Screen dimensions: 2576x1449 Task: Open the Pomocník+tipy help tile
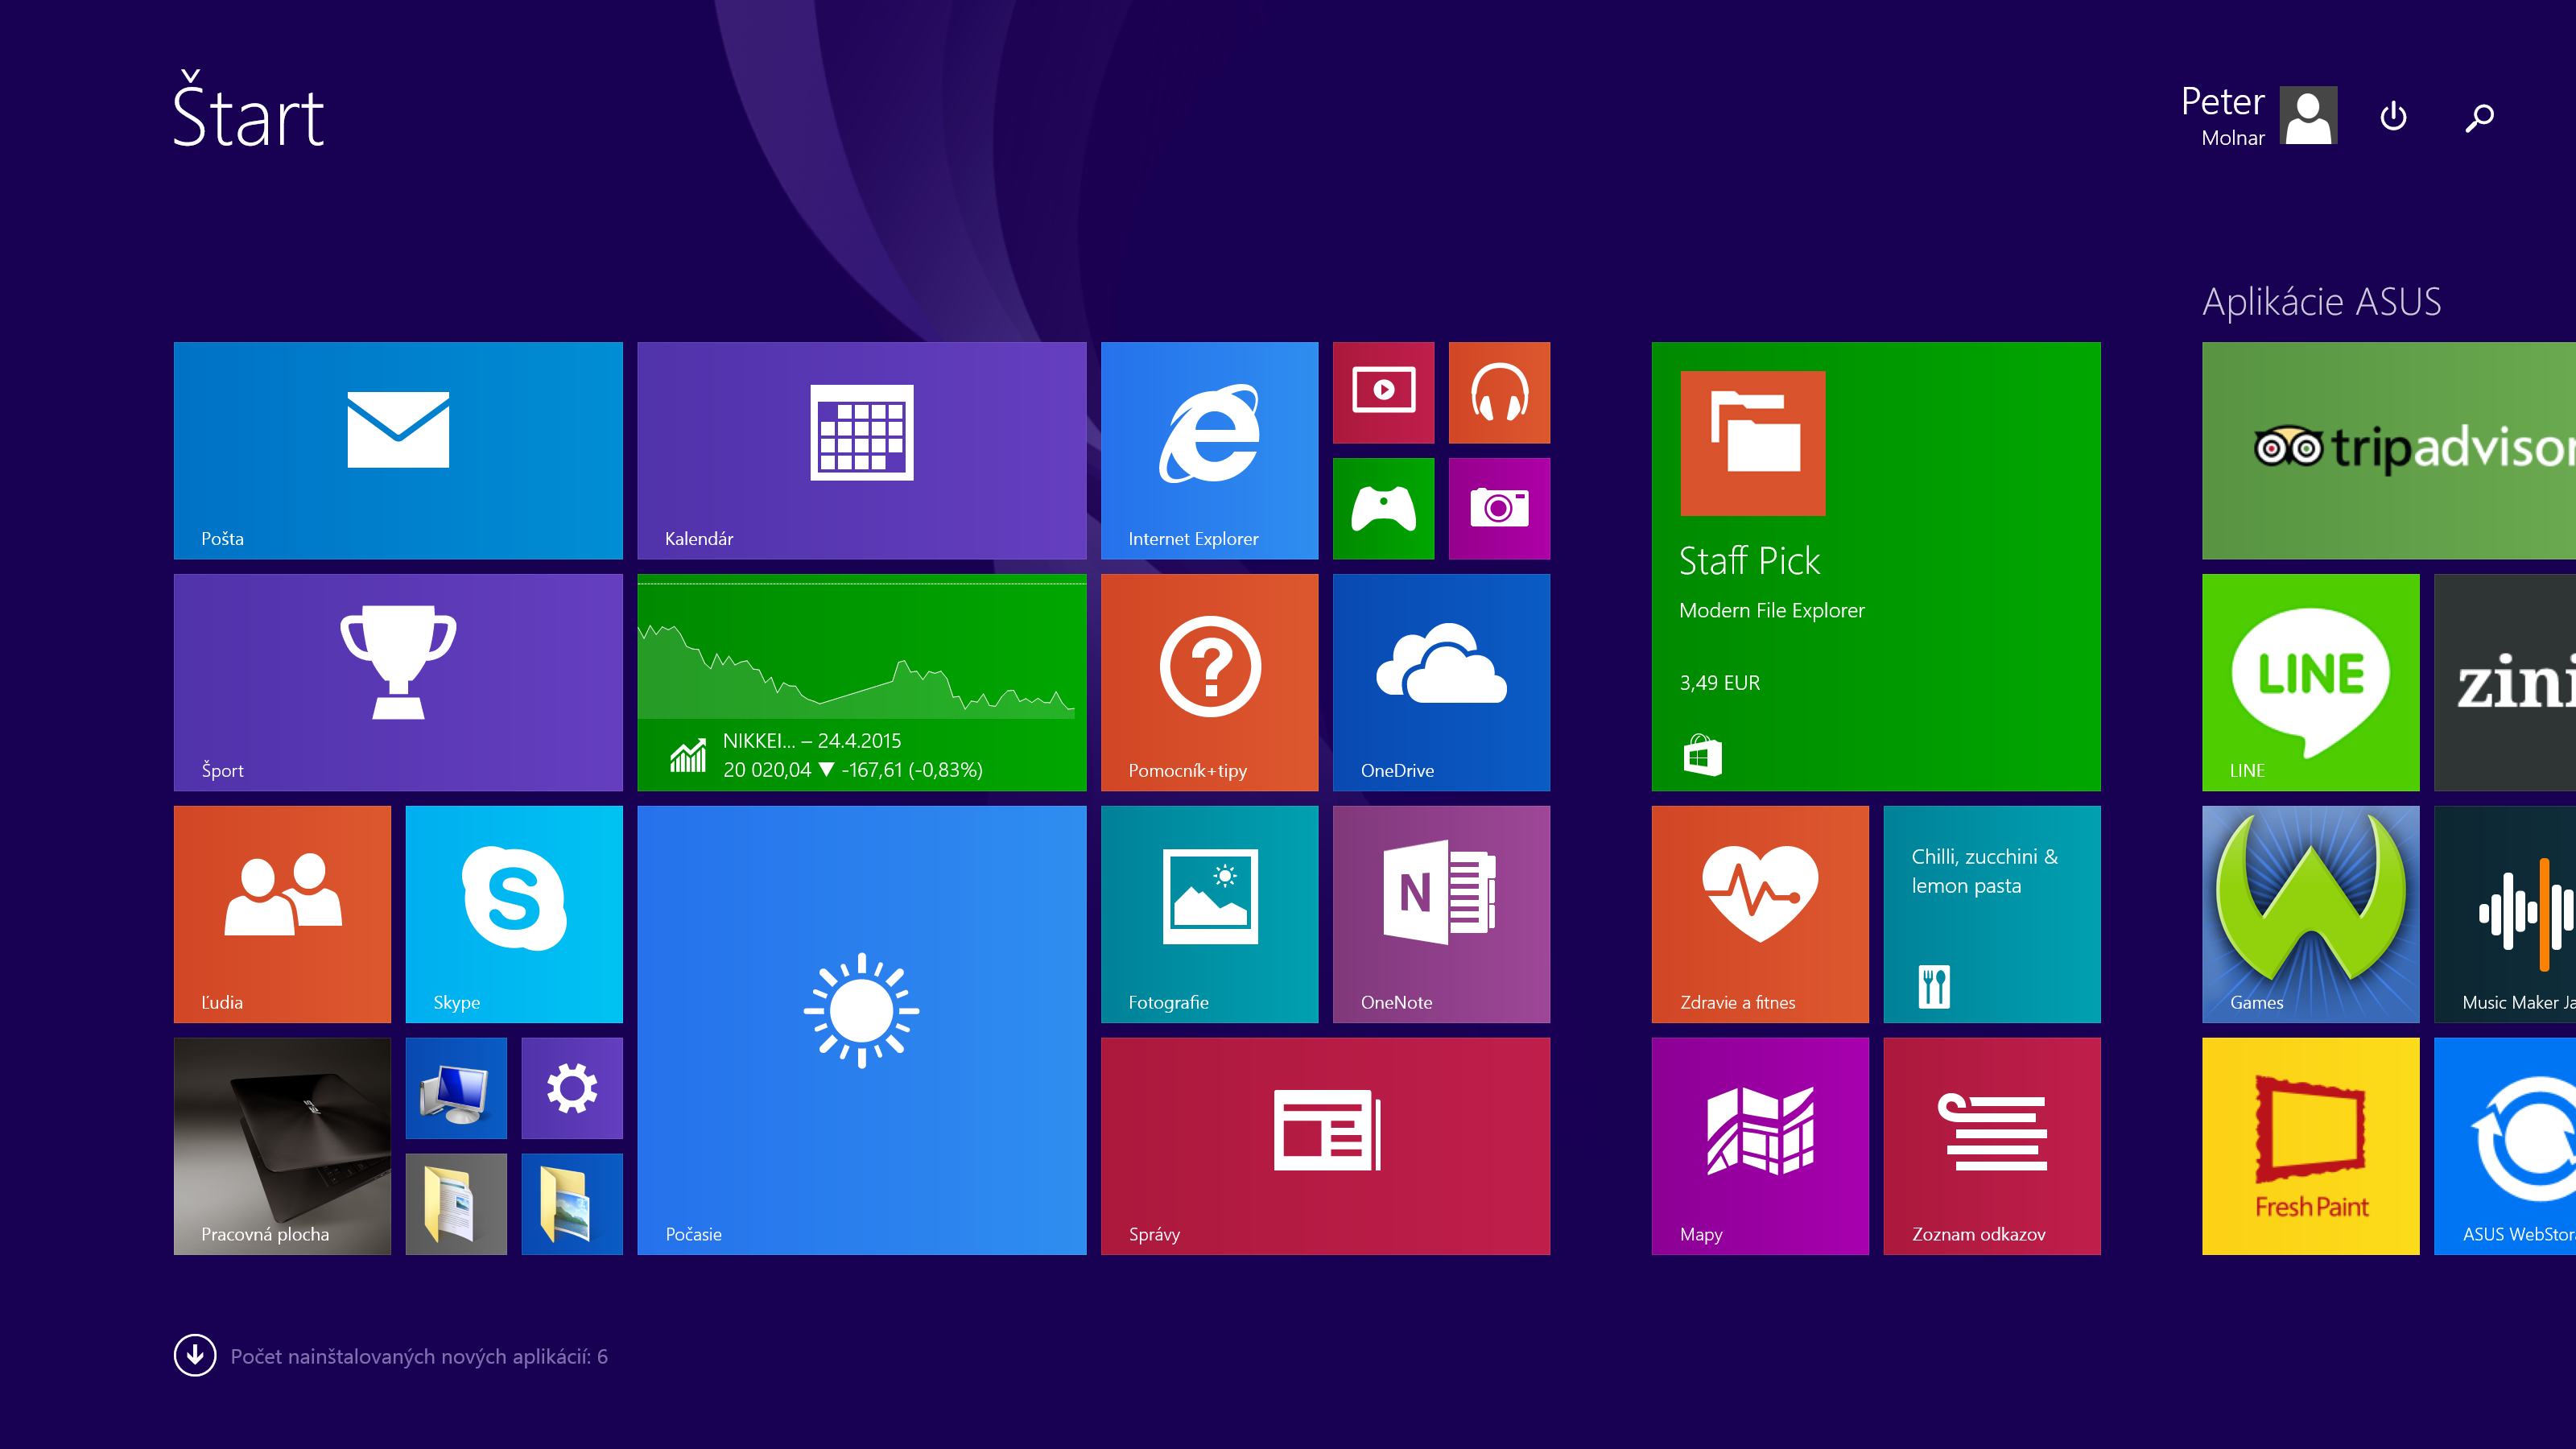pos(1209,682)
